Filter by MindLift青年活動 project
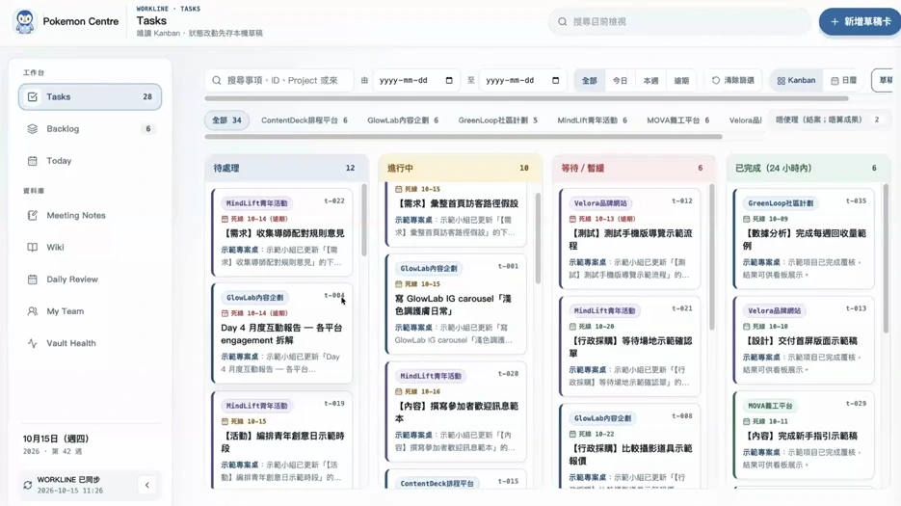The image size is (901, 506). (x=592, y=120)
